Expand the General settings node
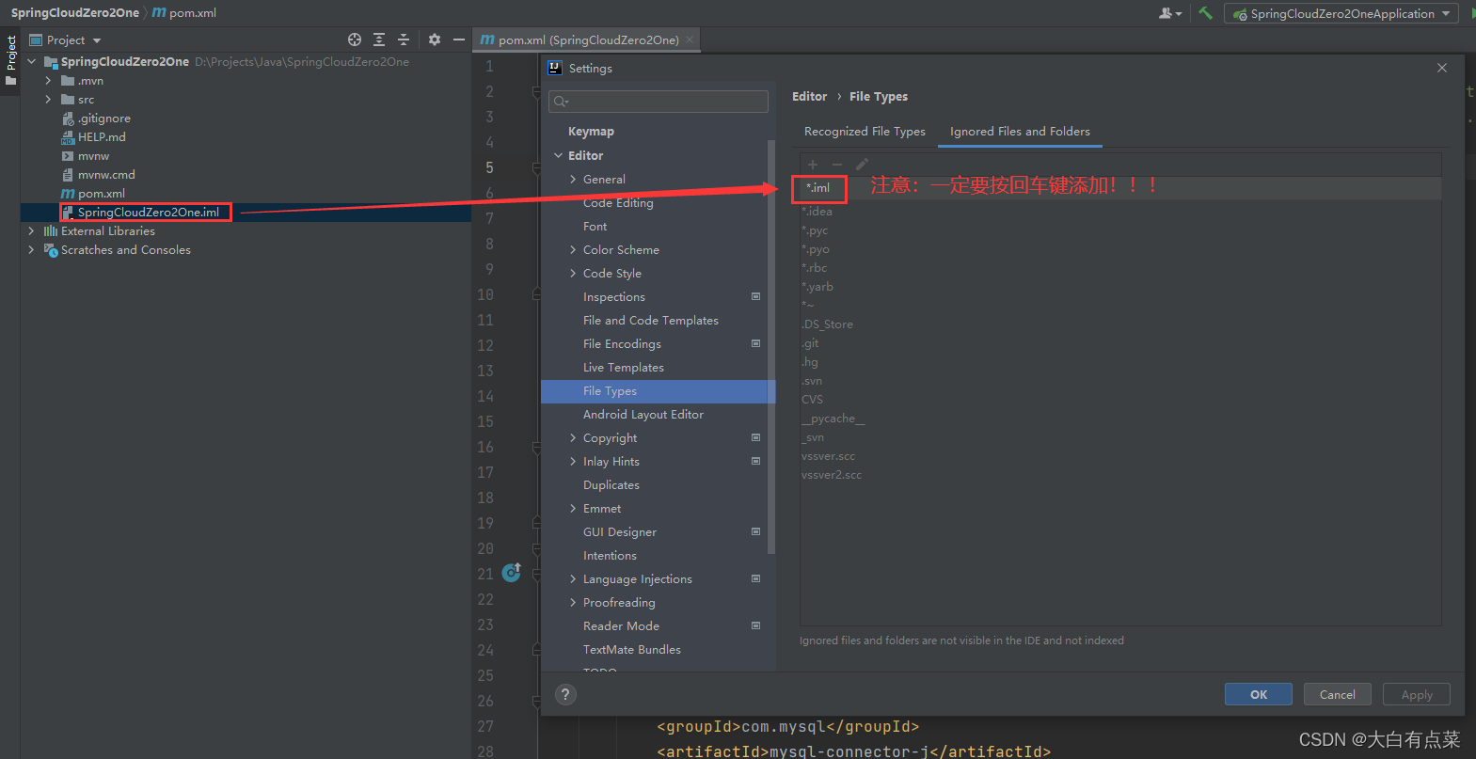Screen dimensions: 1476x759 click(573, 179)
